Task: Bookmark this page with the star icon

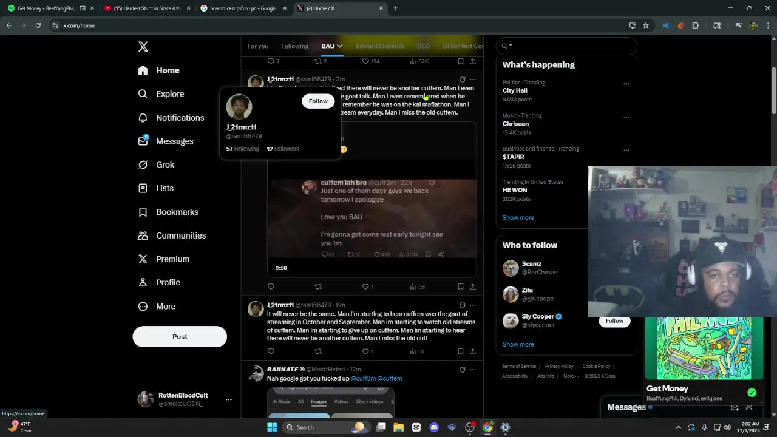Action: tap(646, 25)
